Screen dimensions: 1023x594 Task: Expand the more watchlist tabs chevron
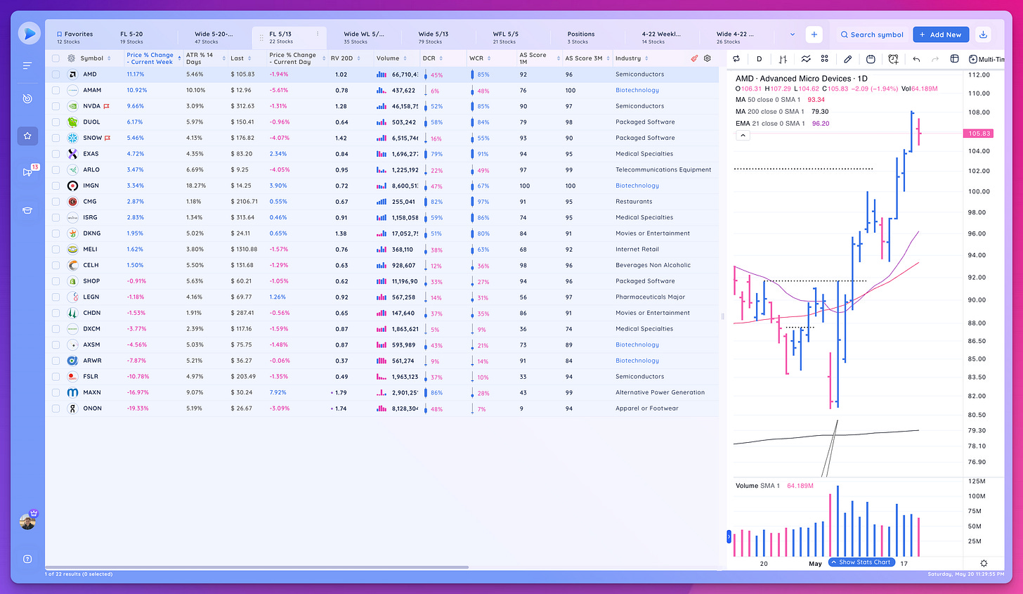793,34
